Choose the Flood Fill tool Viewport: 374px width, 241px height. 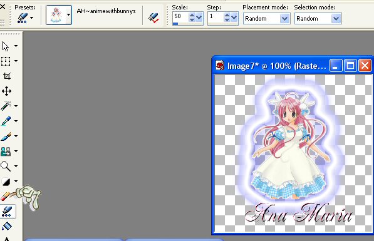[6, 226]
